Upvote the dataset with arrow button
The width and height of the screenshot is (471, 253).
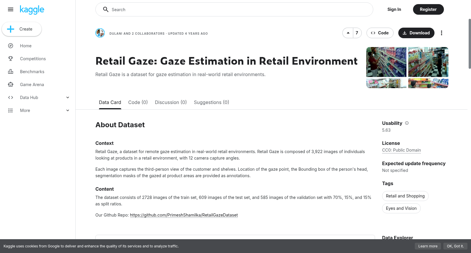pos(348,33)
